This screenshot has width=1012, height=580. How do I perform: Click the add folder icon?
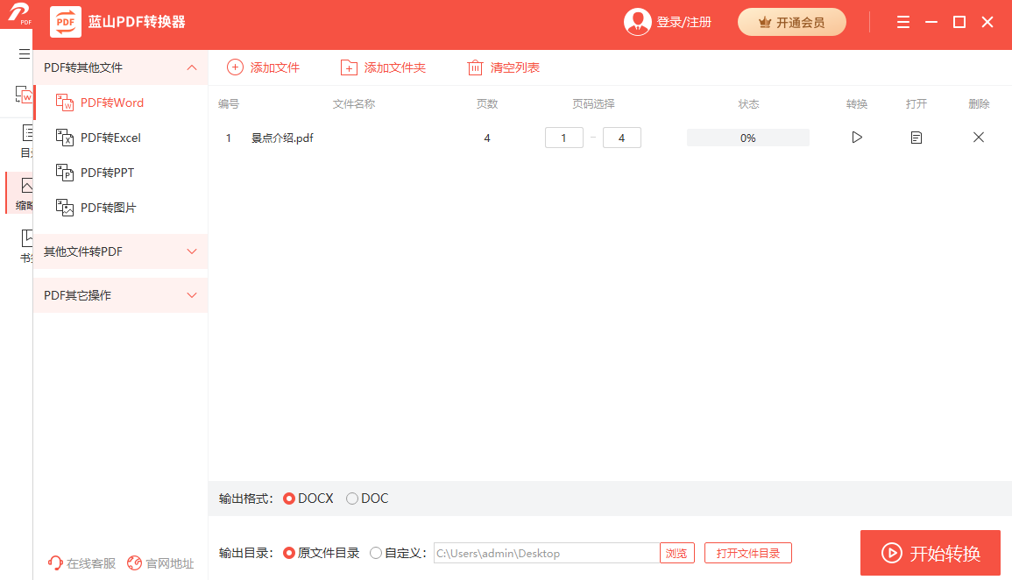349,67
